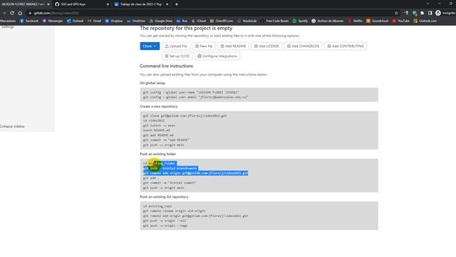The image size is (456, 257).
Task: Open the Outlook bookmark
Action: 75,21
